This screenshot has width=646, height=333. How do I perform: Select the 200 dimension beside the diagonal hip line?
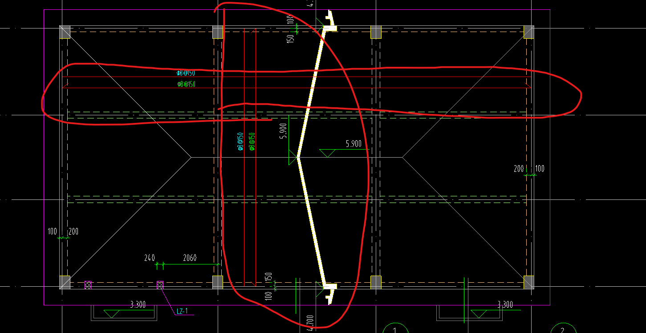[x=73, y=231]
